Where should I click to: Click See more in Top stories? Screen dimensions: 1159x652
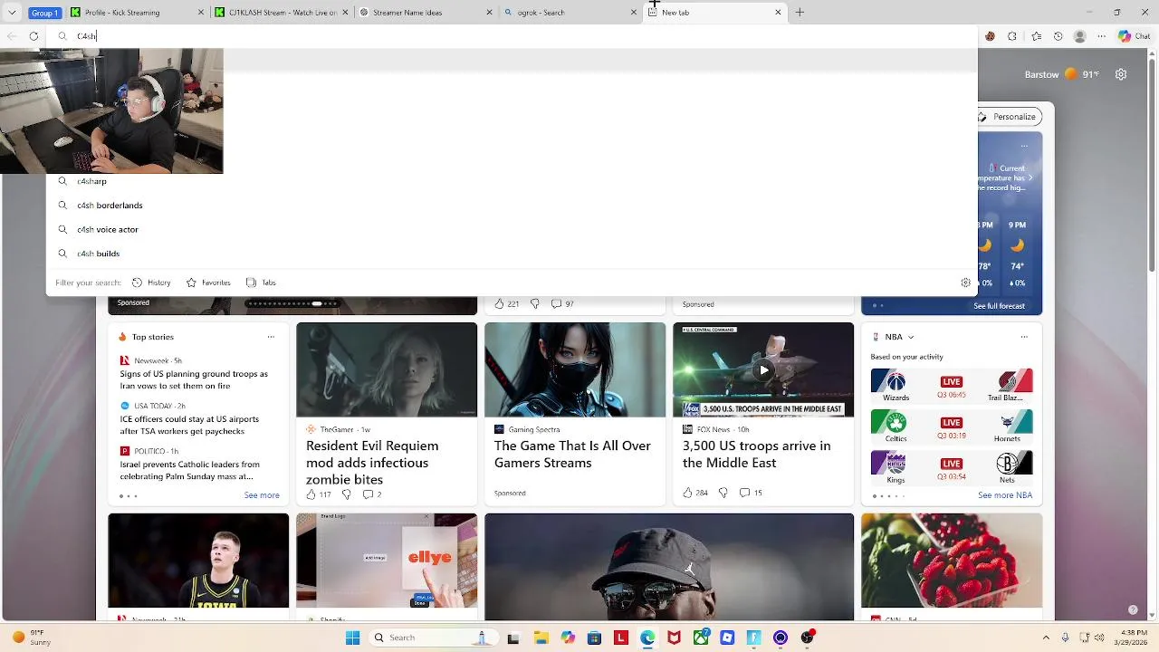pos(262,495)
